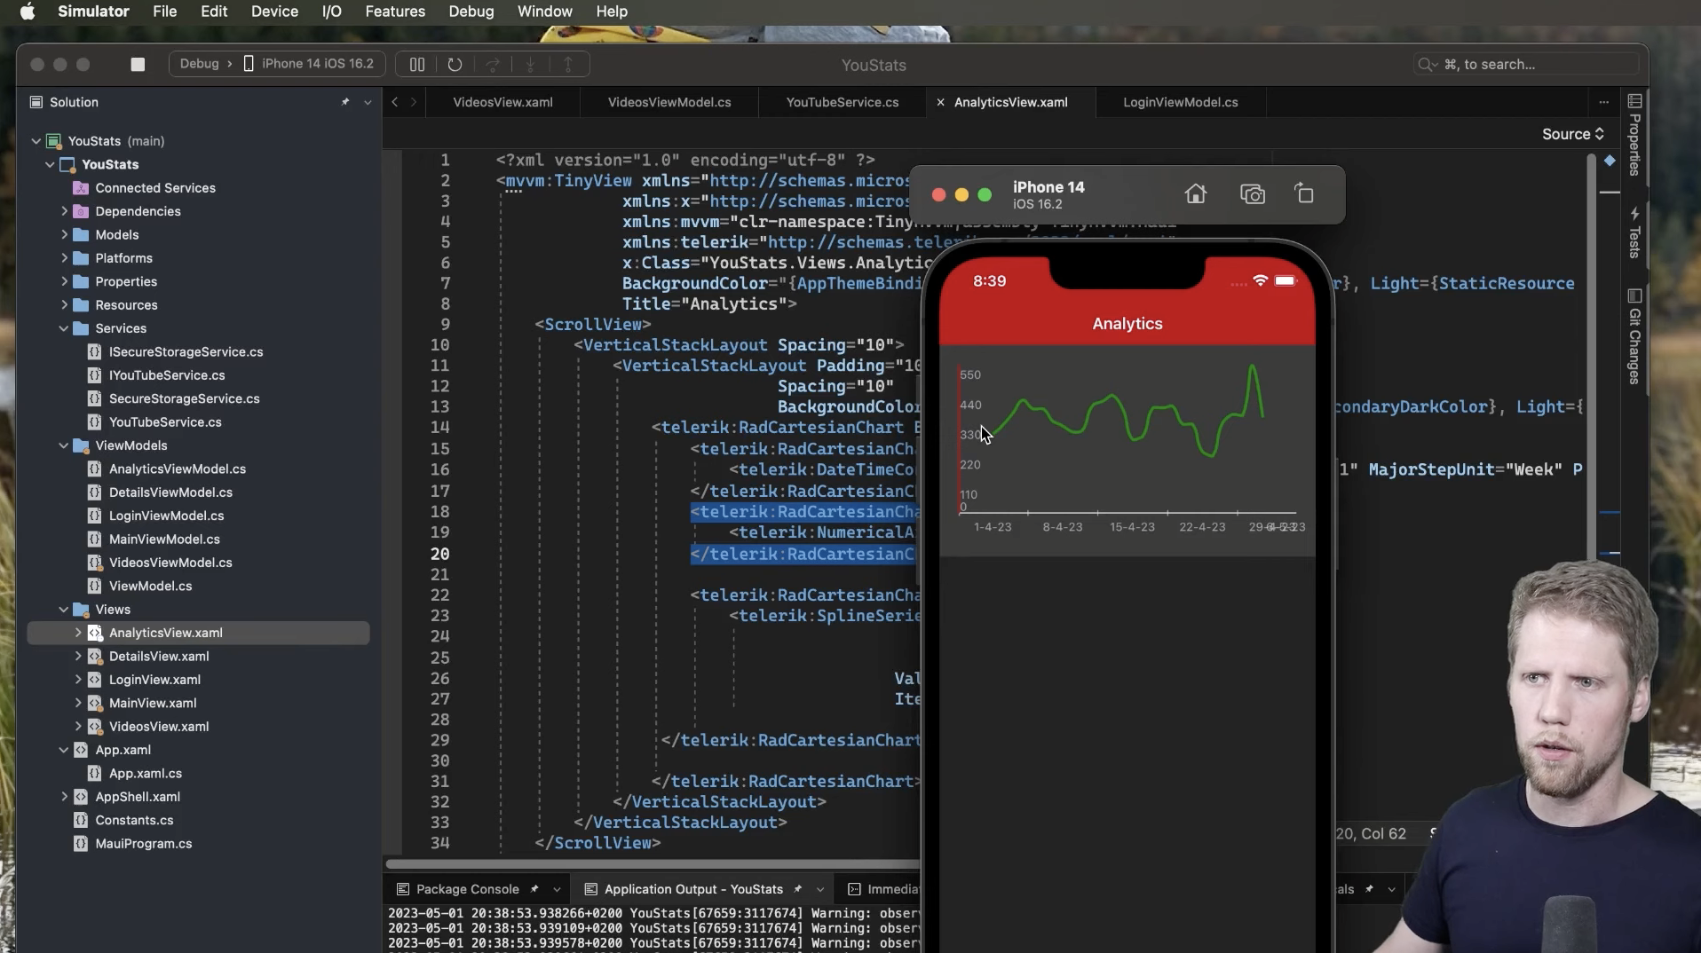1701x953 pixels.
Task: Open the Properties side panel
Action: tap(1634, 135)
